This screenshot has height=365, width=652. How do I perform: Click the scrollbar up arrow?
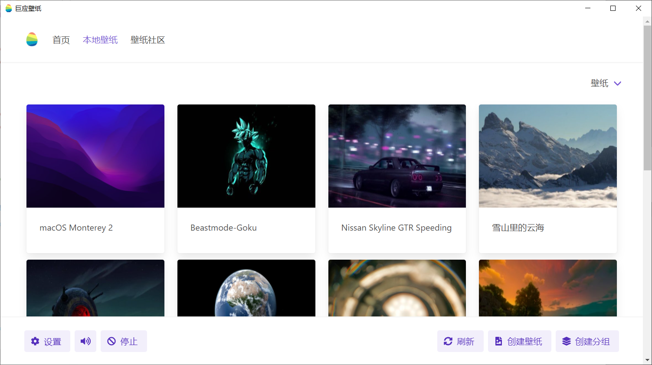[647, 21]
